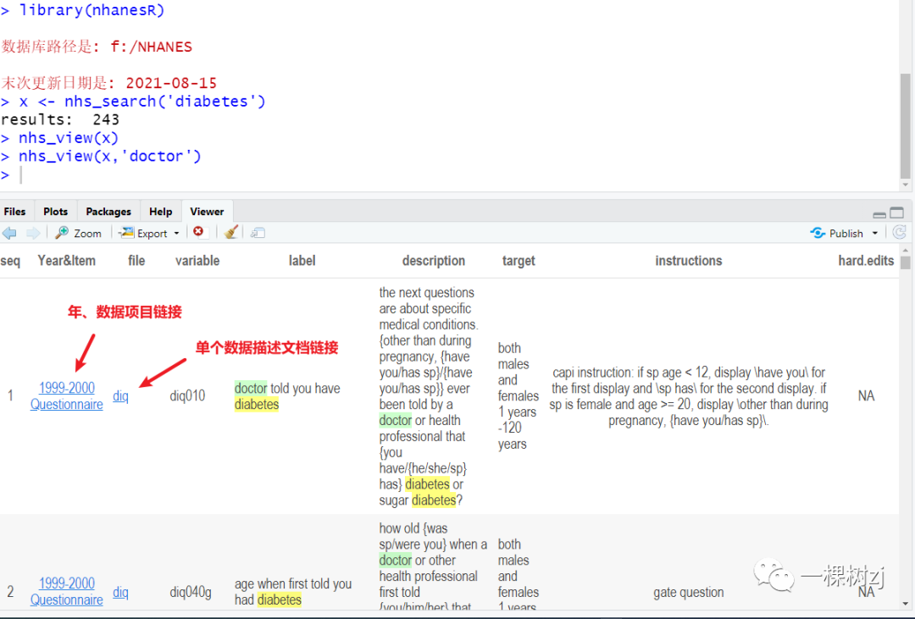
Task: Select the 'gate question' instructions cell
Action: tap(689, 592)
